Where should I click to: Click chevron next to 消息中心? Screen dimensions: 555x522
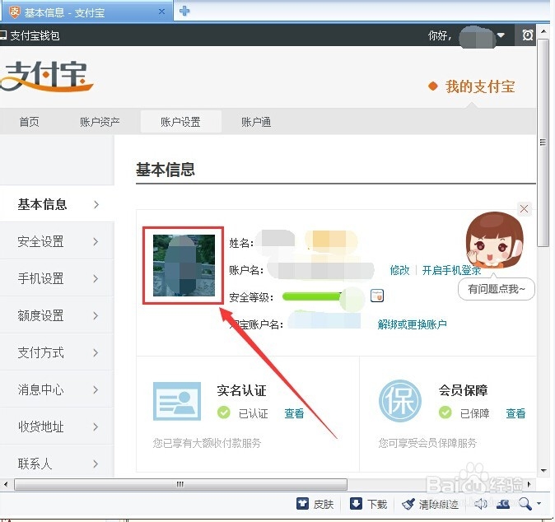[96, 389]
